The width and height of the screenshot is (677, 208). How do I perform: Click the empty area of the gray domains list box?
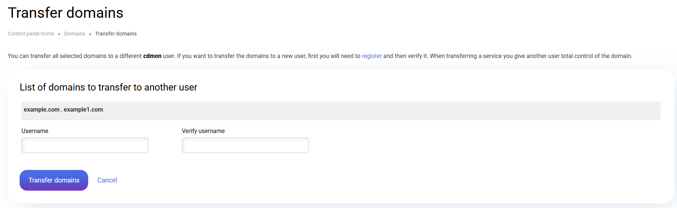(370, 111)
